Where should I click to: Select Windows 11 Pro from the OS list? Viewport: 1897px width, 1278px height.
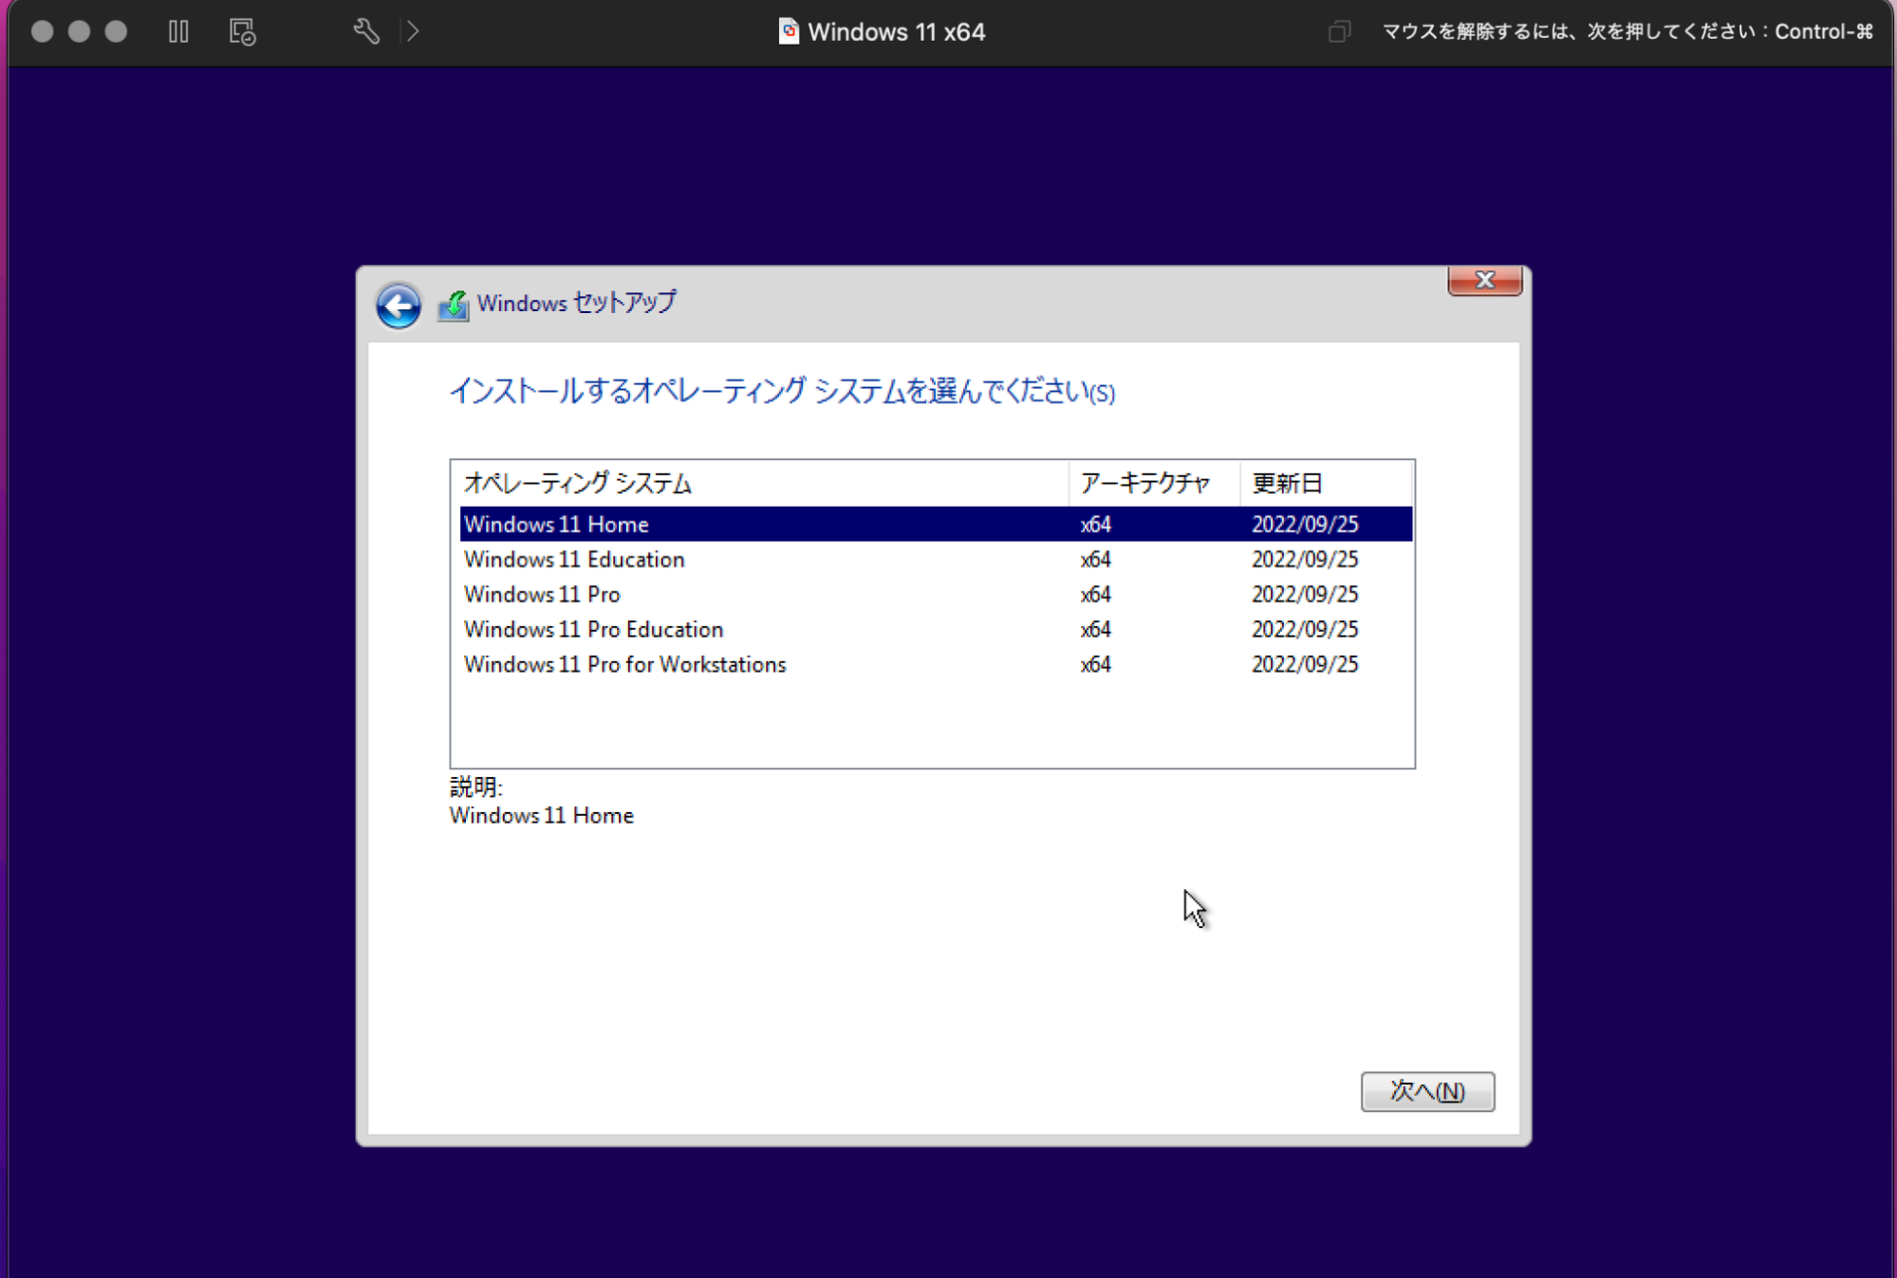tap(541, 594)
